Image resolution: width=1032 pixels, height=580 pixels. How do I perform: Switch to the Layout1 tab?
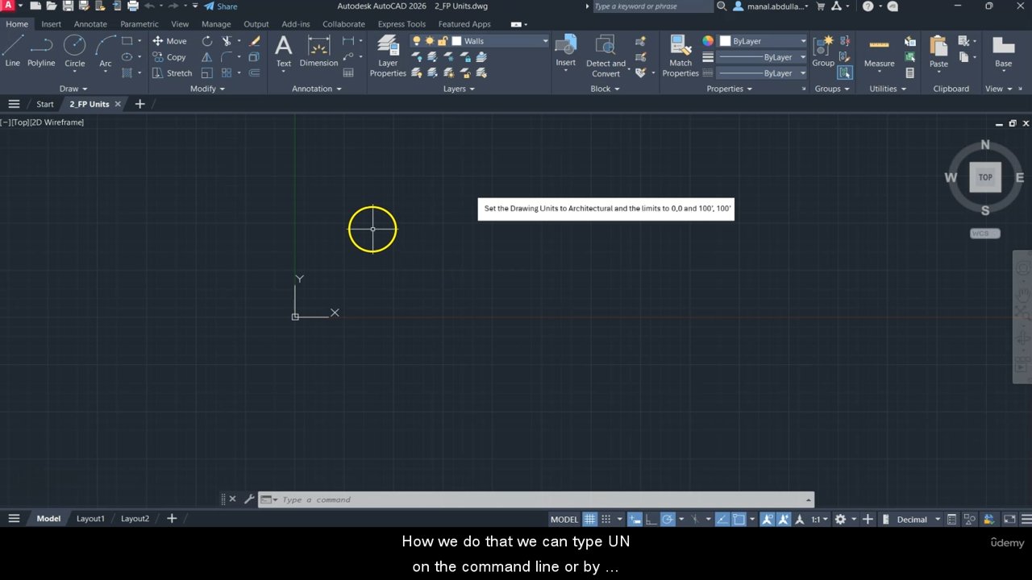(90, 519)
